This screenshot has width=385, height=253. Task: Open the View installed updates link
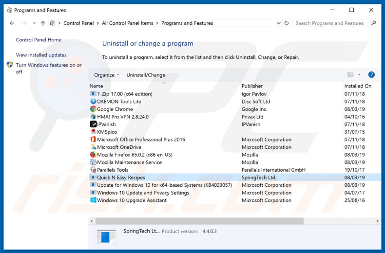[41, 55]
